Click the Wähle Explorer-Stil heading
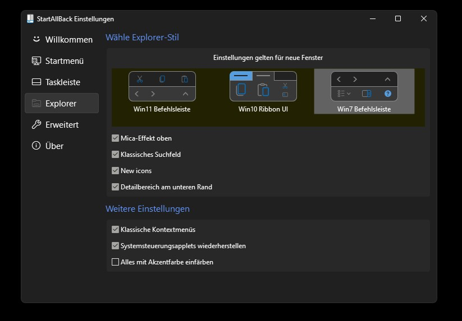Screen dimensions: 462x321 click(x=143, y=38)
